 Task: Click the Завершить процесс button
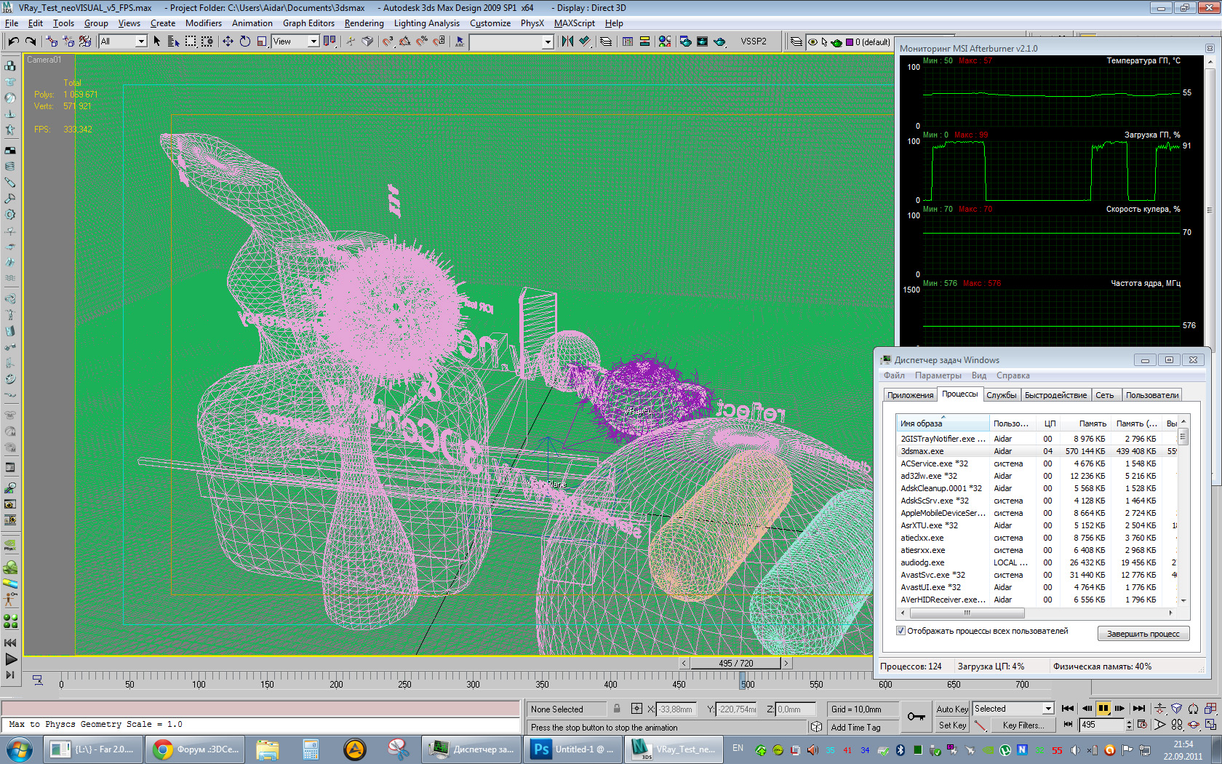tap(1143, 634)
